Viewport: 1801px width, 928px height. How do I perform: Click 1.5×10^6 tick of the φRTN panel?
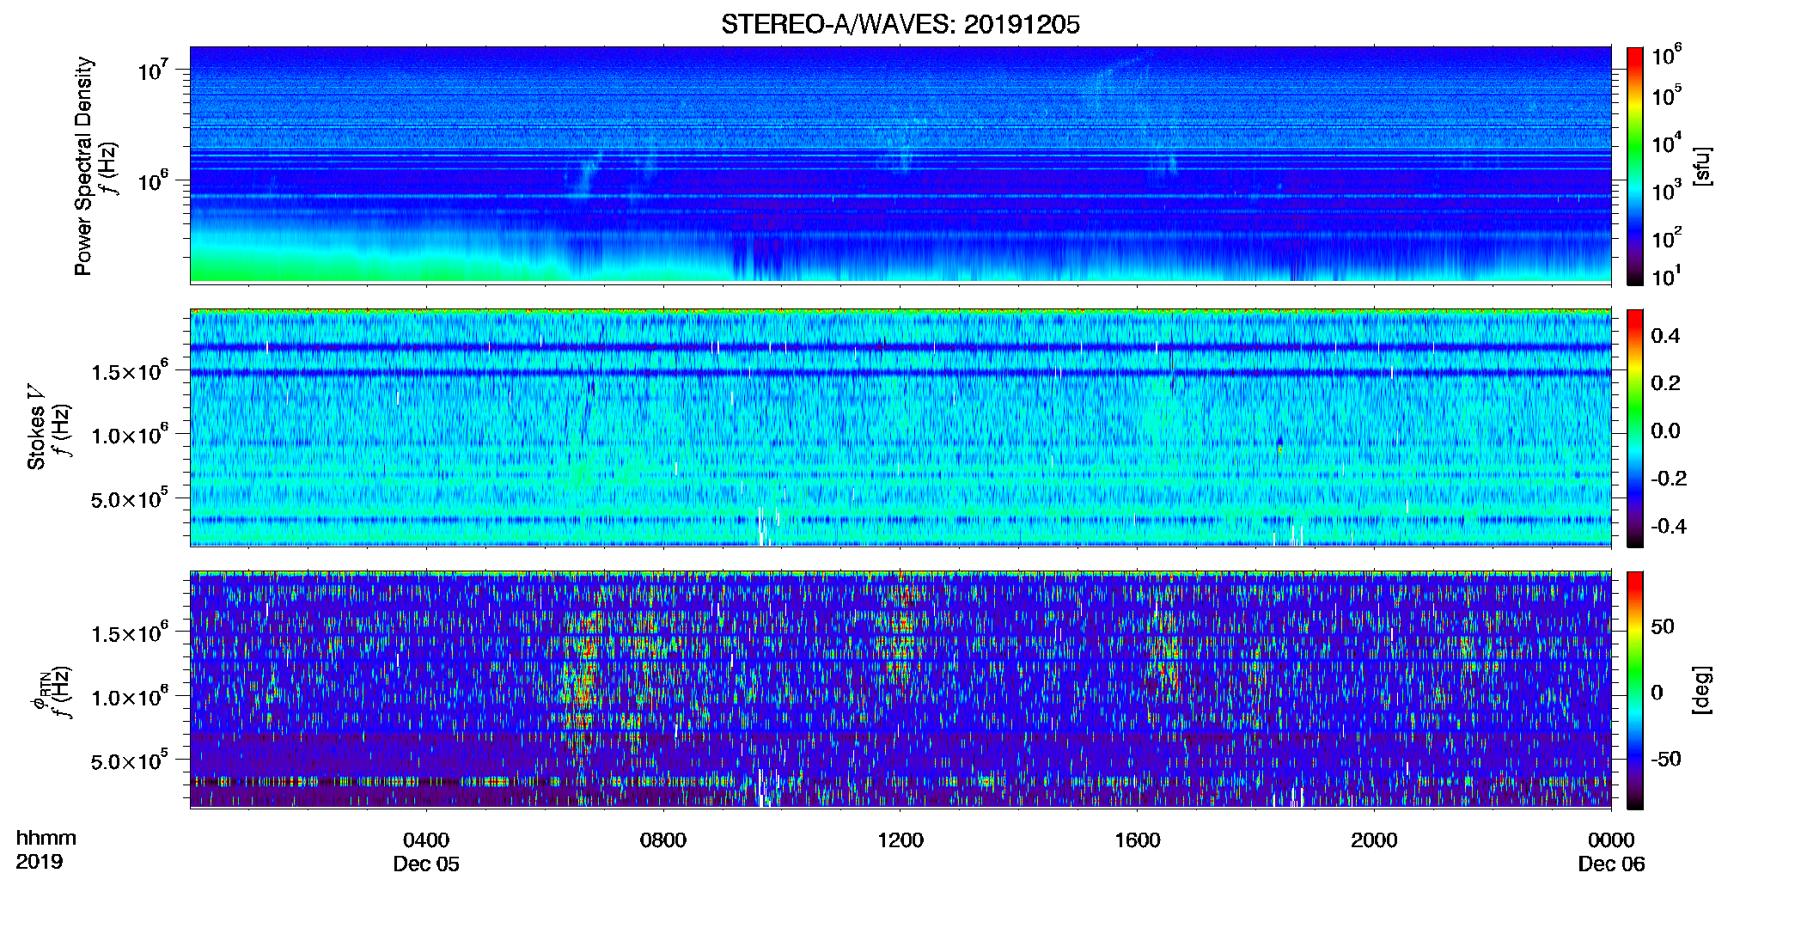pyautogui.click(x=130, y=634)
